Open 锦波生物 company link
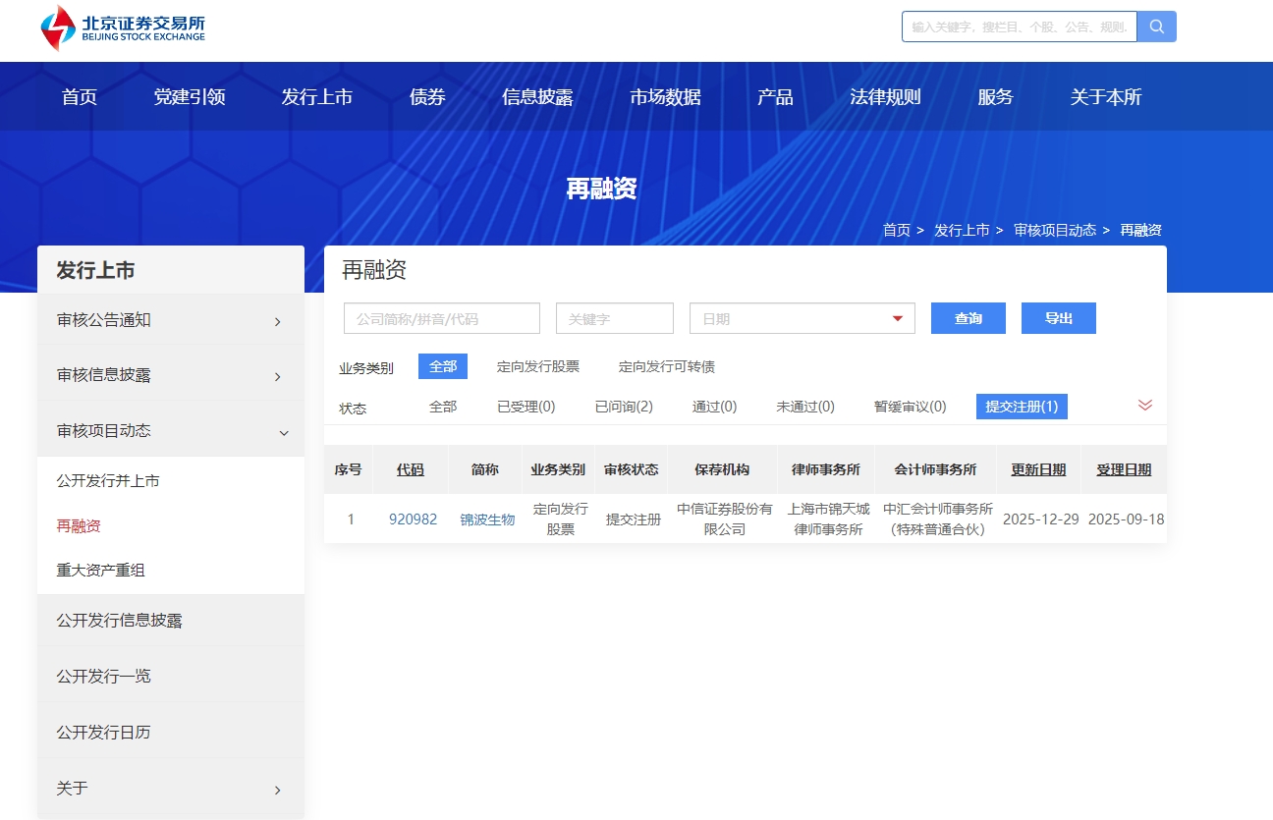Image resolution: width=1273 pixels, height=820 pixels. coord(487,519)
